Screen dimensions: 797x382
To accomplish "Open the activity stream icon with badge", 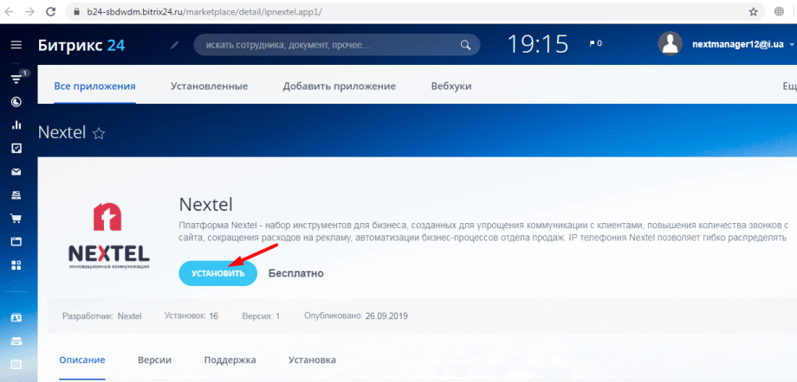I will click(x=16, y=79).
